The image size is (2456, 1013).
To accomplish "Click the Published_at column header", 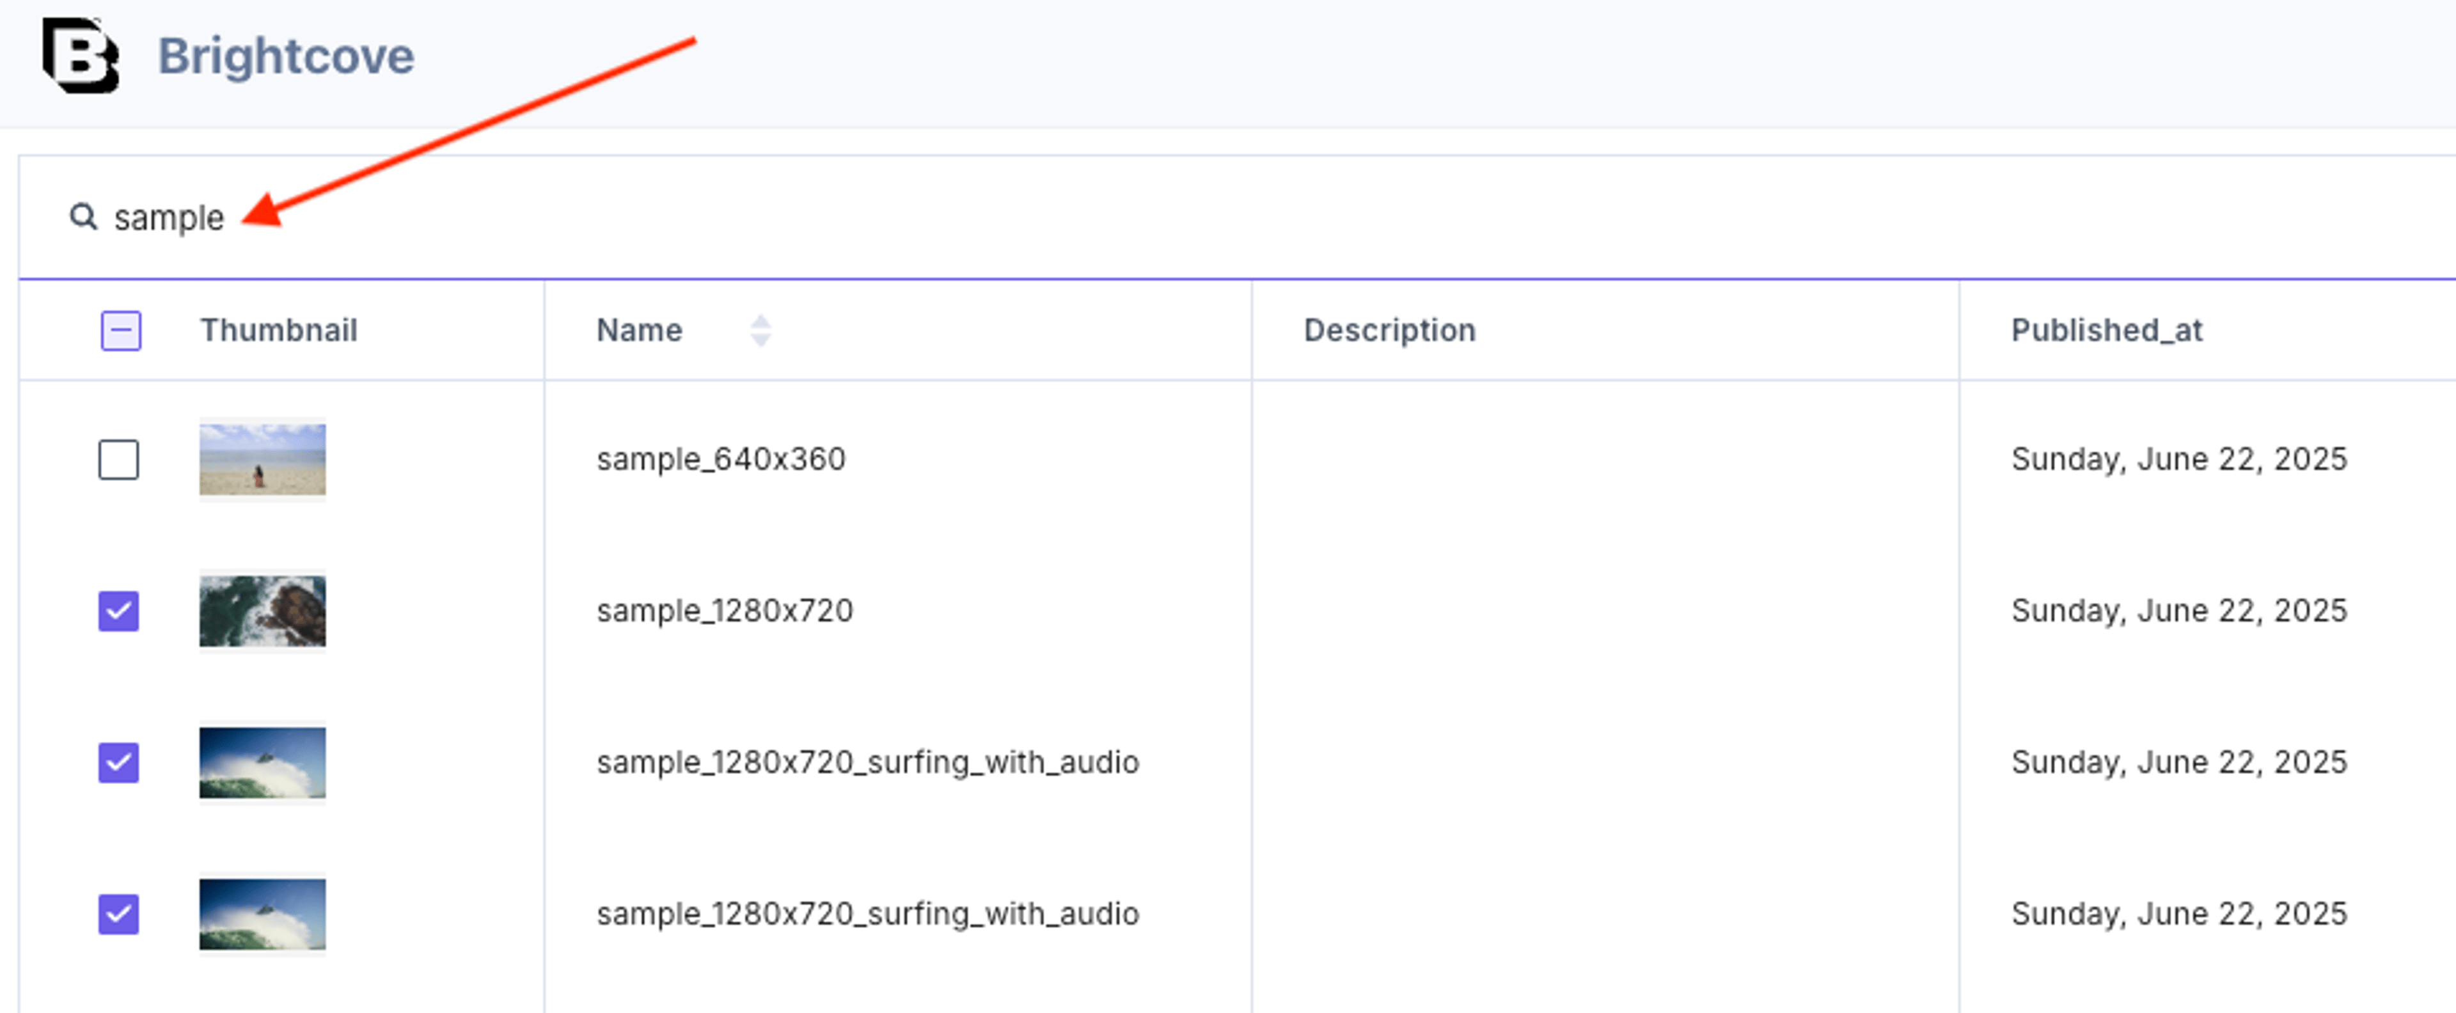I will [x=2106, y=331].
